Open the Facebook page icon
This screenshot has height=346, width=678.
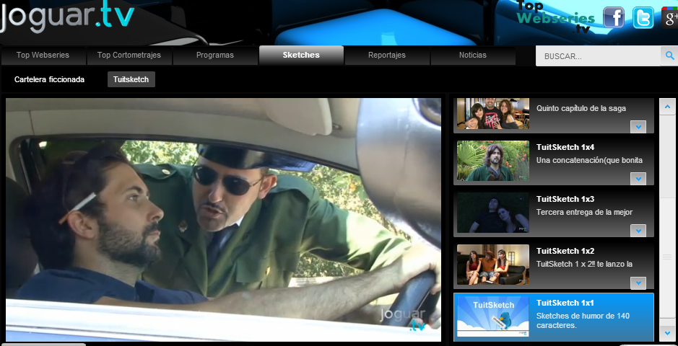614,18
